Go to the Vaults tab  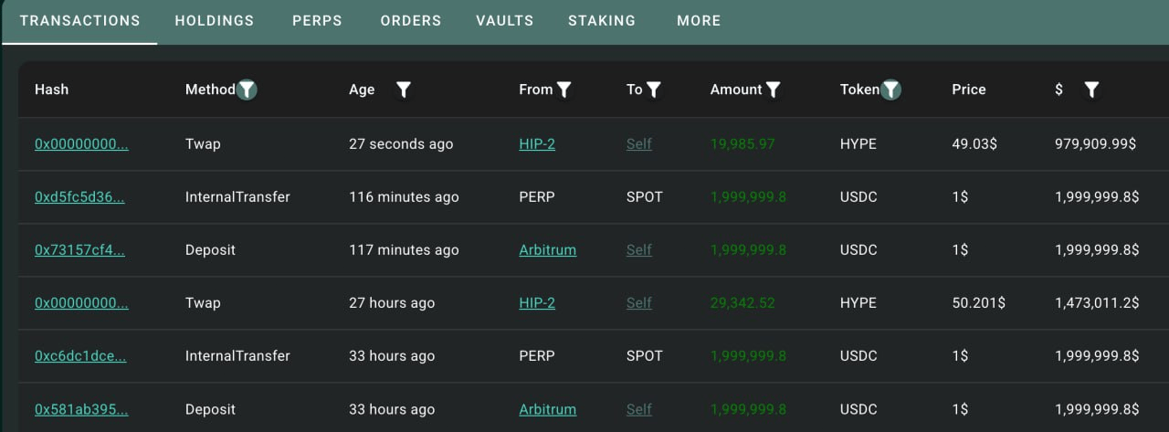tap(504, 20)
